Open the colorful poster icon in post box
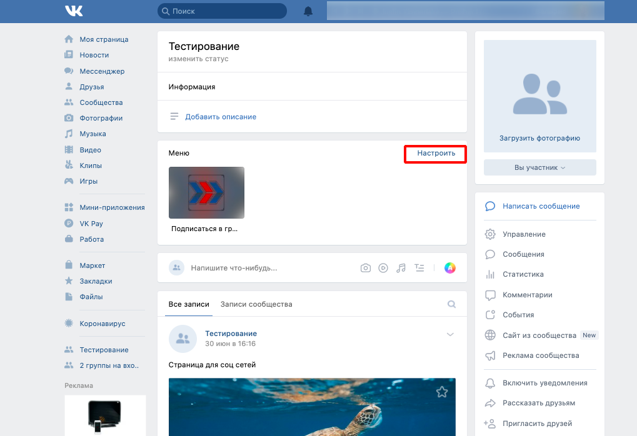Screen dimensions: 637x436 [x=450, y=268]
